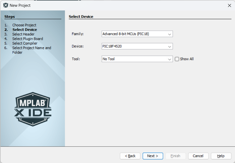Click the Select Plugin Board step

click(x=28, y=39)
